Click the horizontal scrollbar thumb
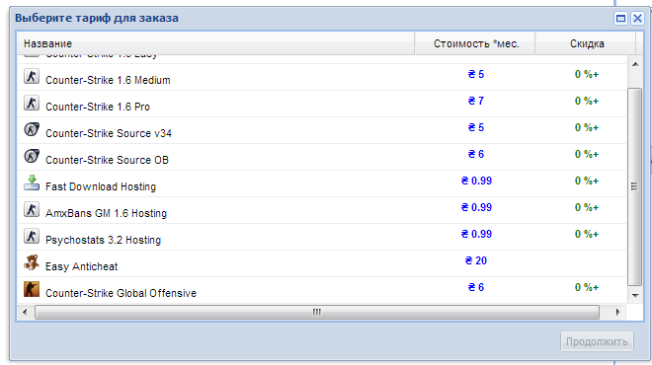This screenshot has height=365, width=652. tap(317, 312)
